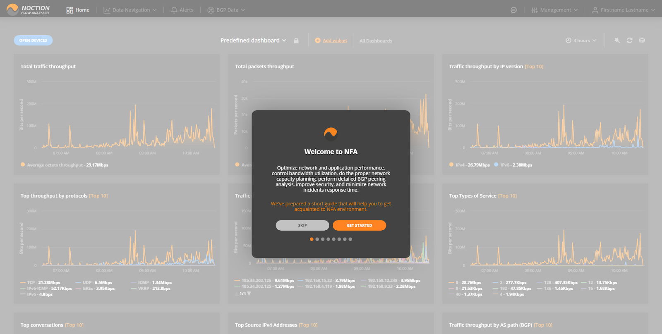Refresh the dashboard with the sync icon
This screenshot has height=334, width=662.
pyautogui.click(x=630, y=41)
